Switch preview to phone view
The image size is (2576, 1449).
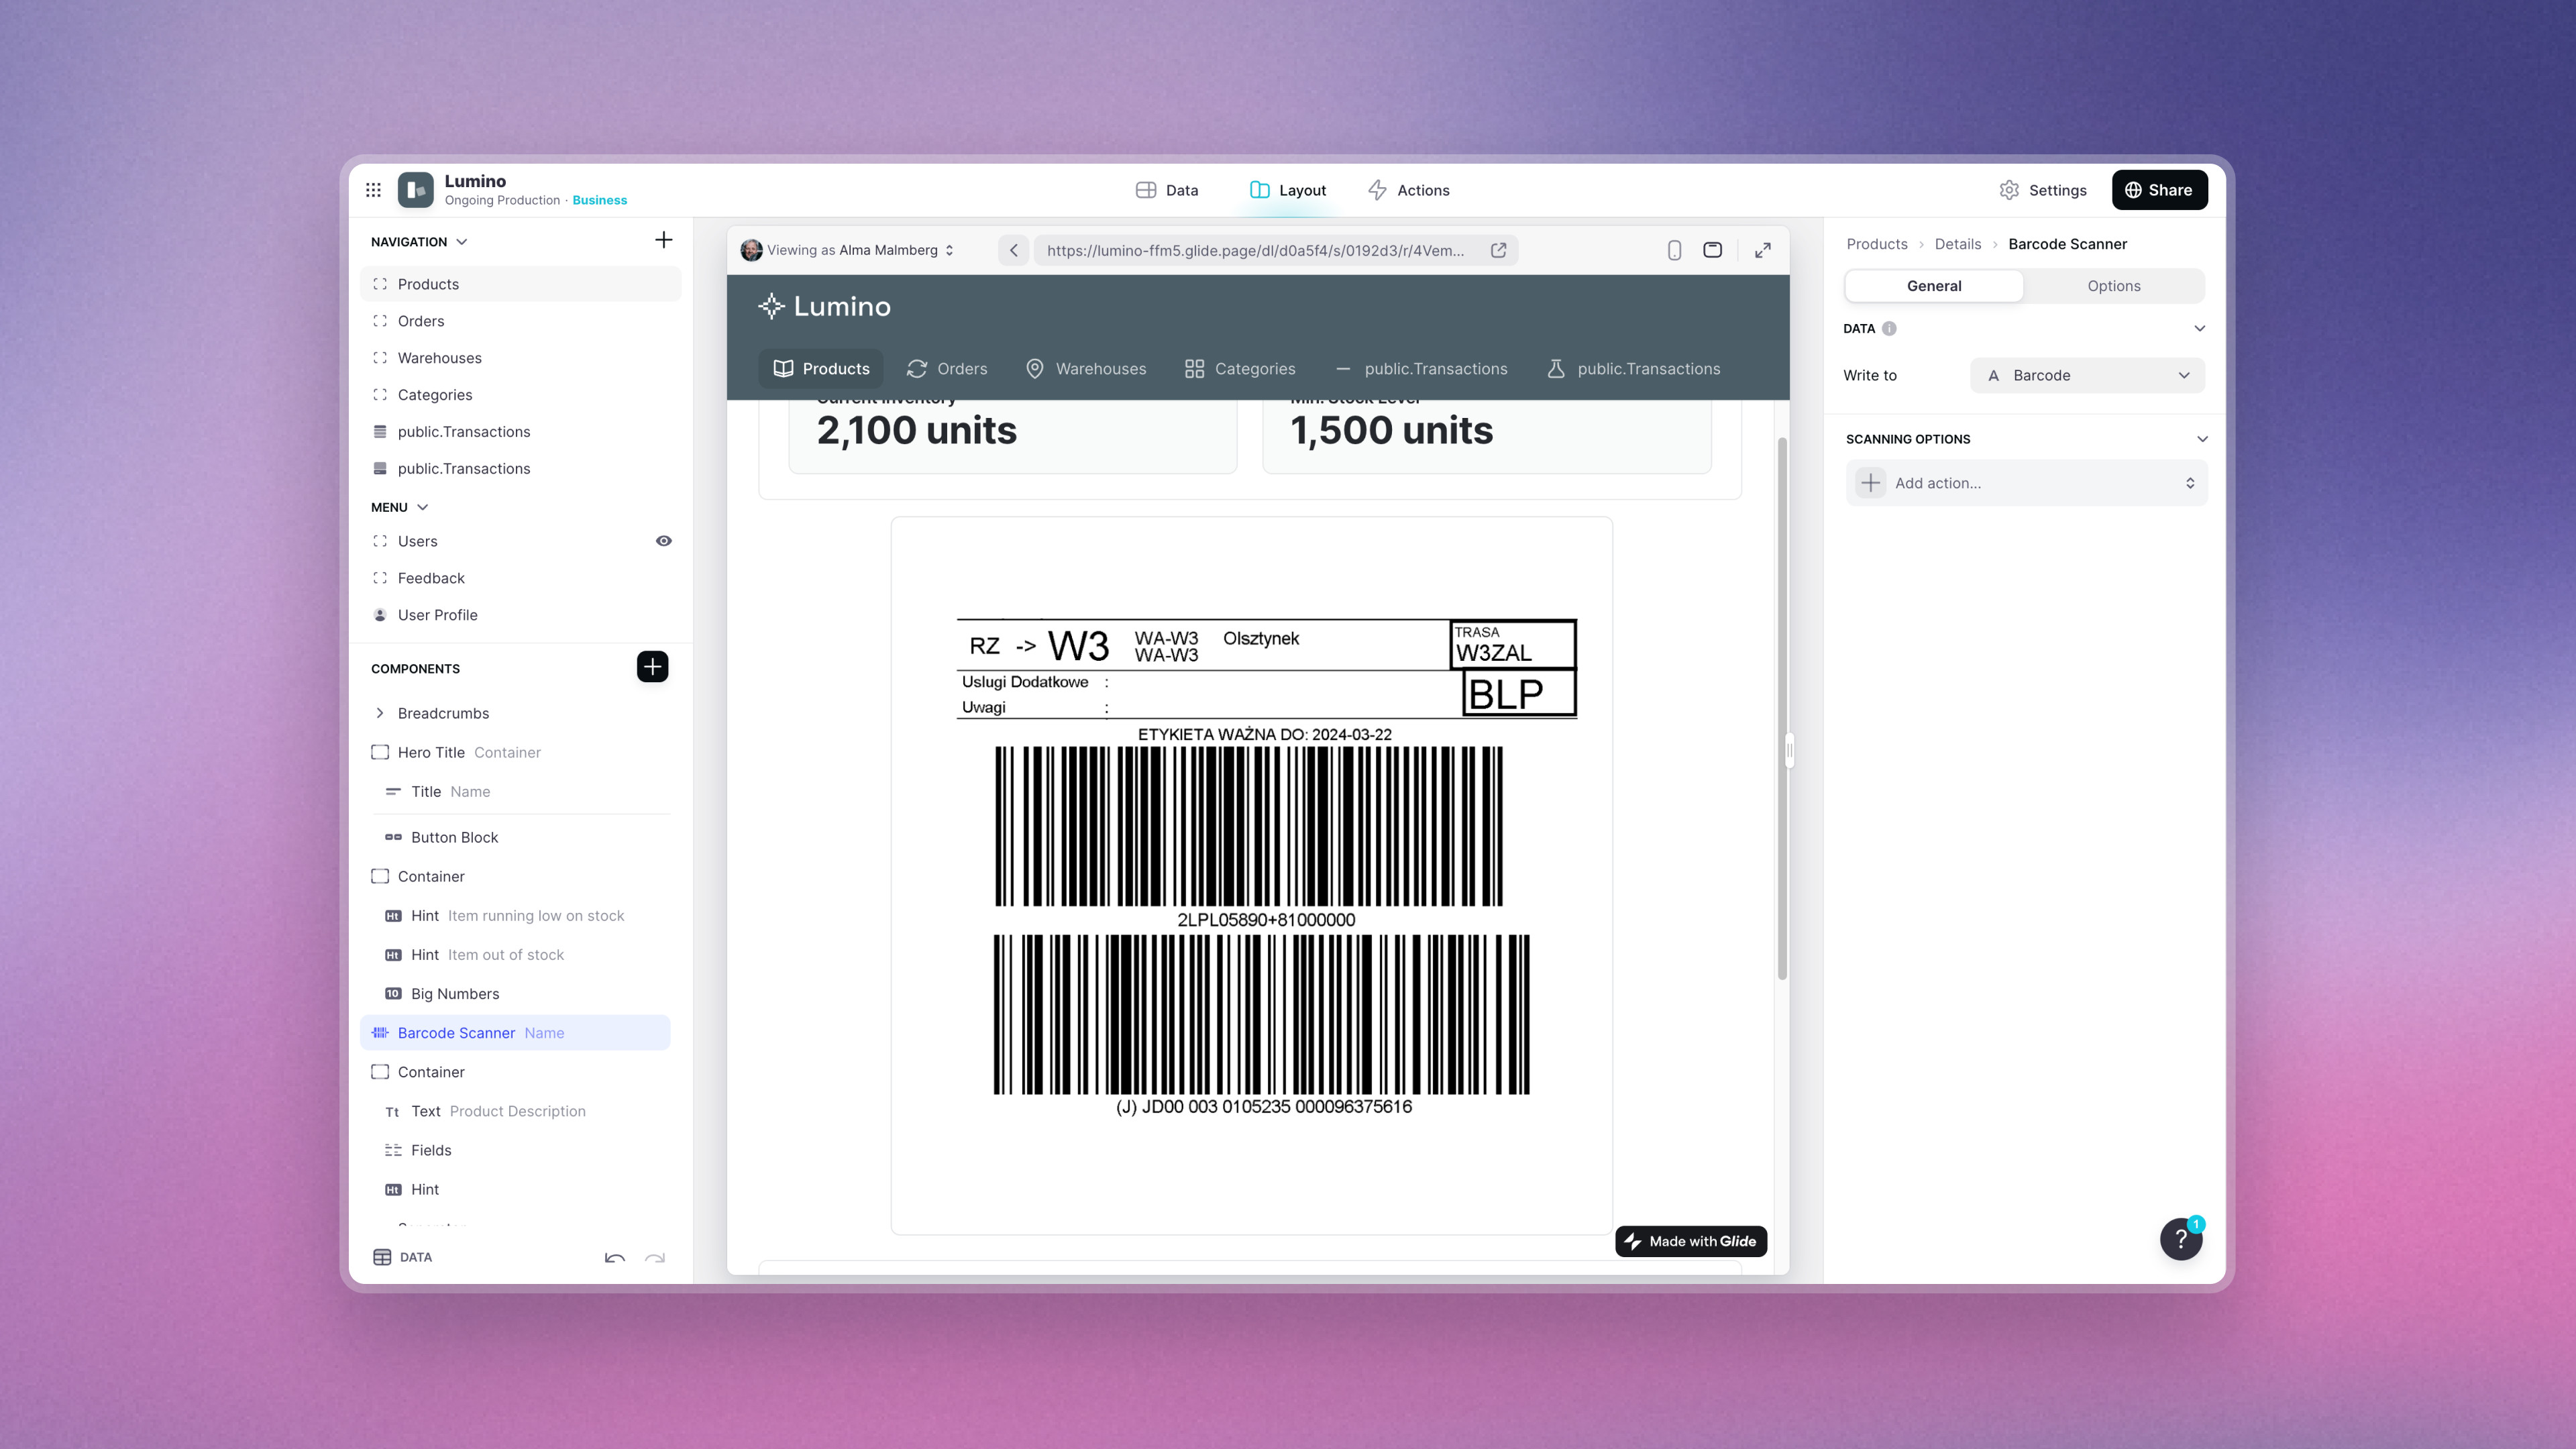(x=1674, y=250)
